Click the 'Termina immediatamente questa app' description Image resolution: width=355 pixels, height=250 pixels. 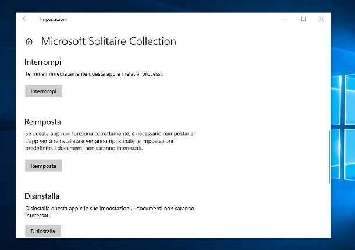click(x=94, y=74)
